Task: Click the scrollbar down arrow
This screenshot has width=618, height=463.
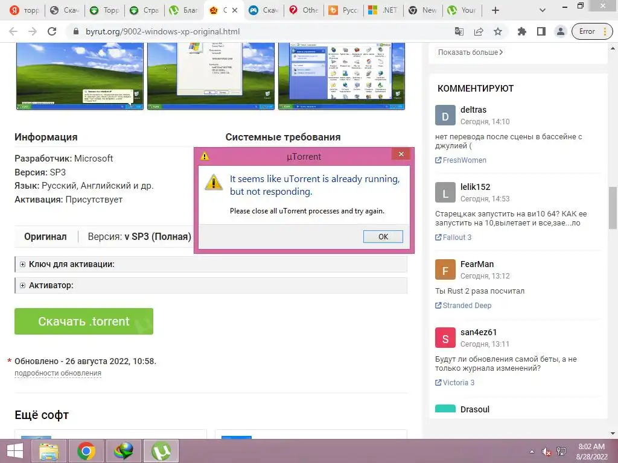Action: pyautogui.click(x=613, y=433)
